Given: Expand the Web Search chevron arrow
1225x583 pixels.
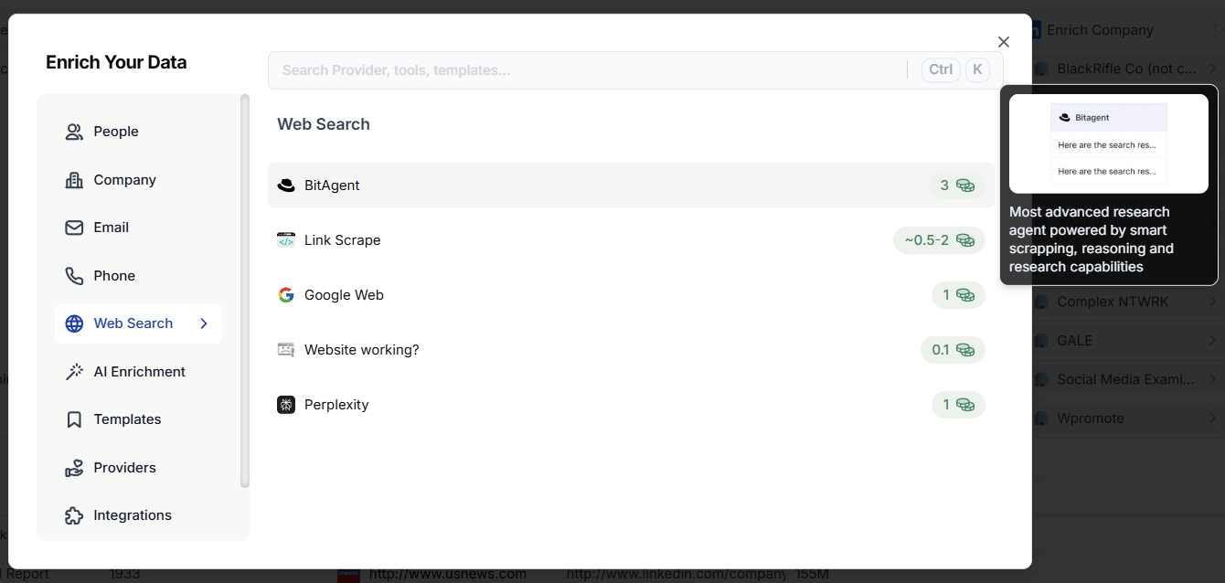Looking at the screenshot, I should (x=204, y=323).
